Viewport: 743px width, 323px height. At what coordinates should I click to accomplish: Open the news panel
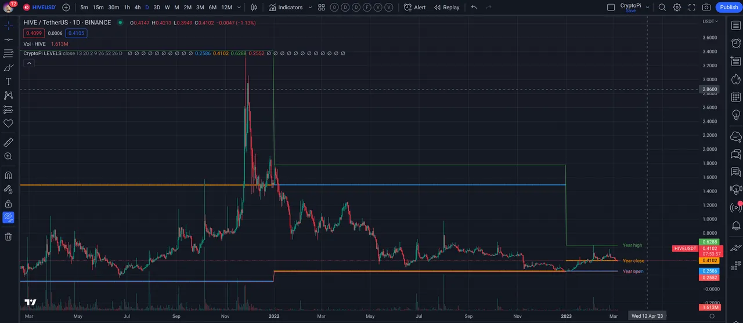(735, 61)
